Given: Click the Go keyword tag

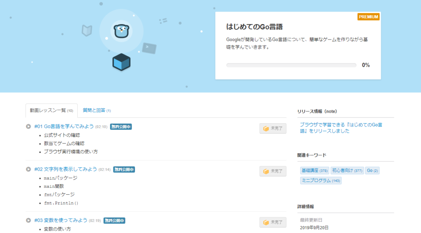Looking at the screenshot, I should coord(372,171).
